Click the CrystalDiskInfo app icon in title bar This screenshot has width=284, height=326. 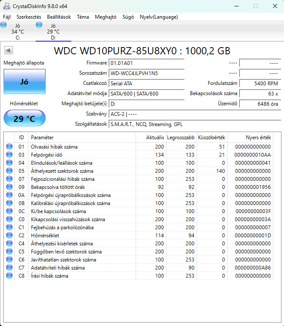pos(7,6)
